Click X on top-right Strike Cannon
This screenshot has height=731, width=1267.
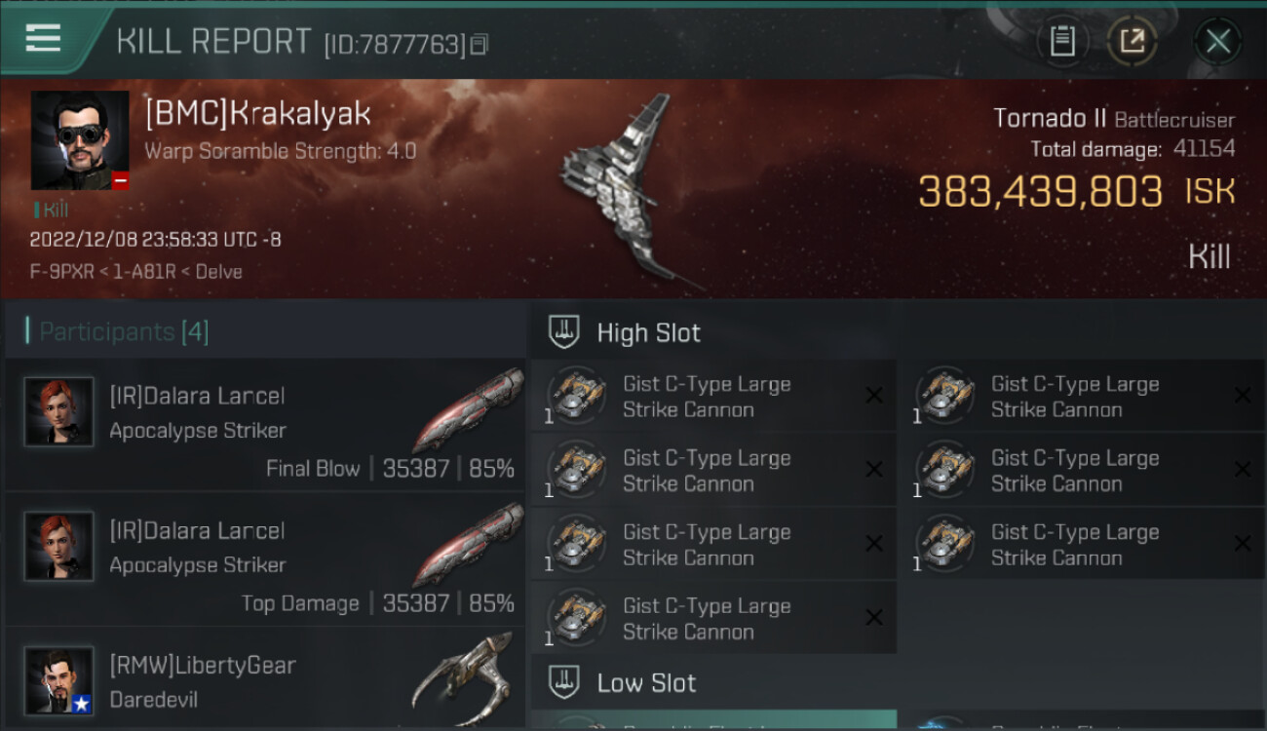tap(1243, 395)
